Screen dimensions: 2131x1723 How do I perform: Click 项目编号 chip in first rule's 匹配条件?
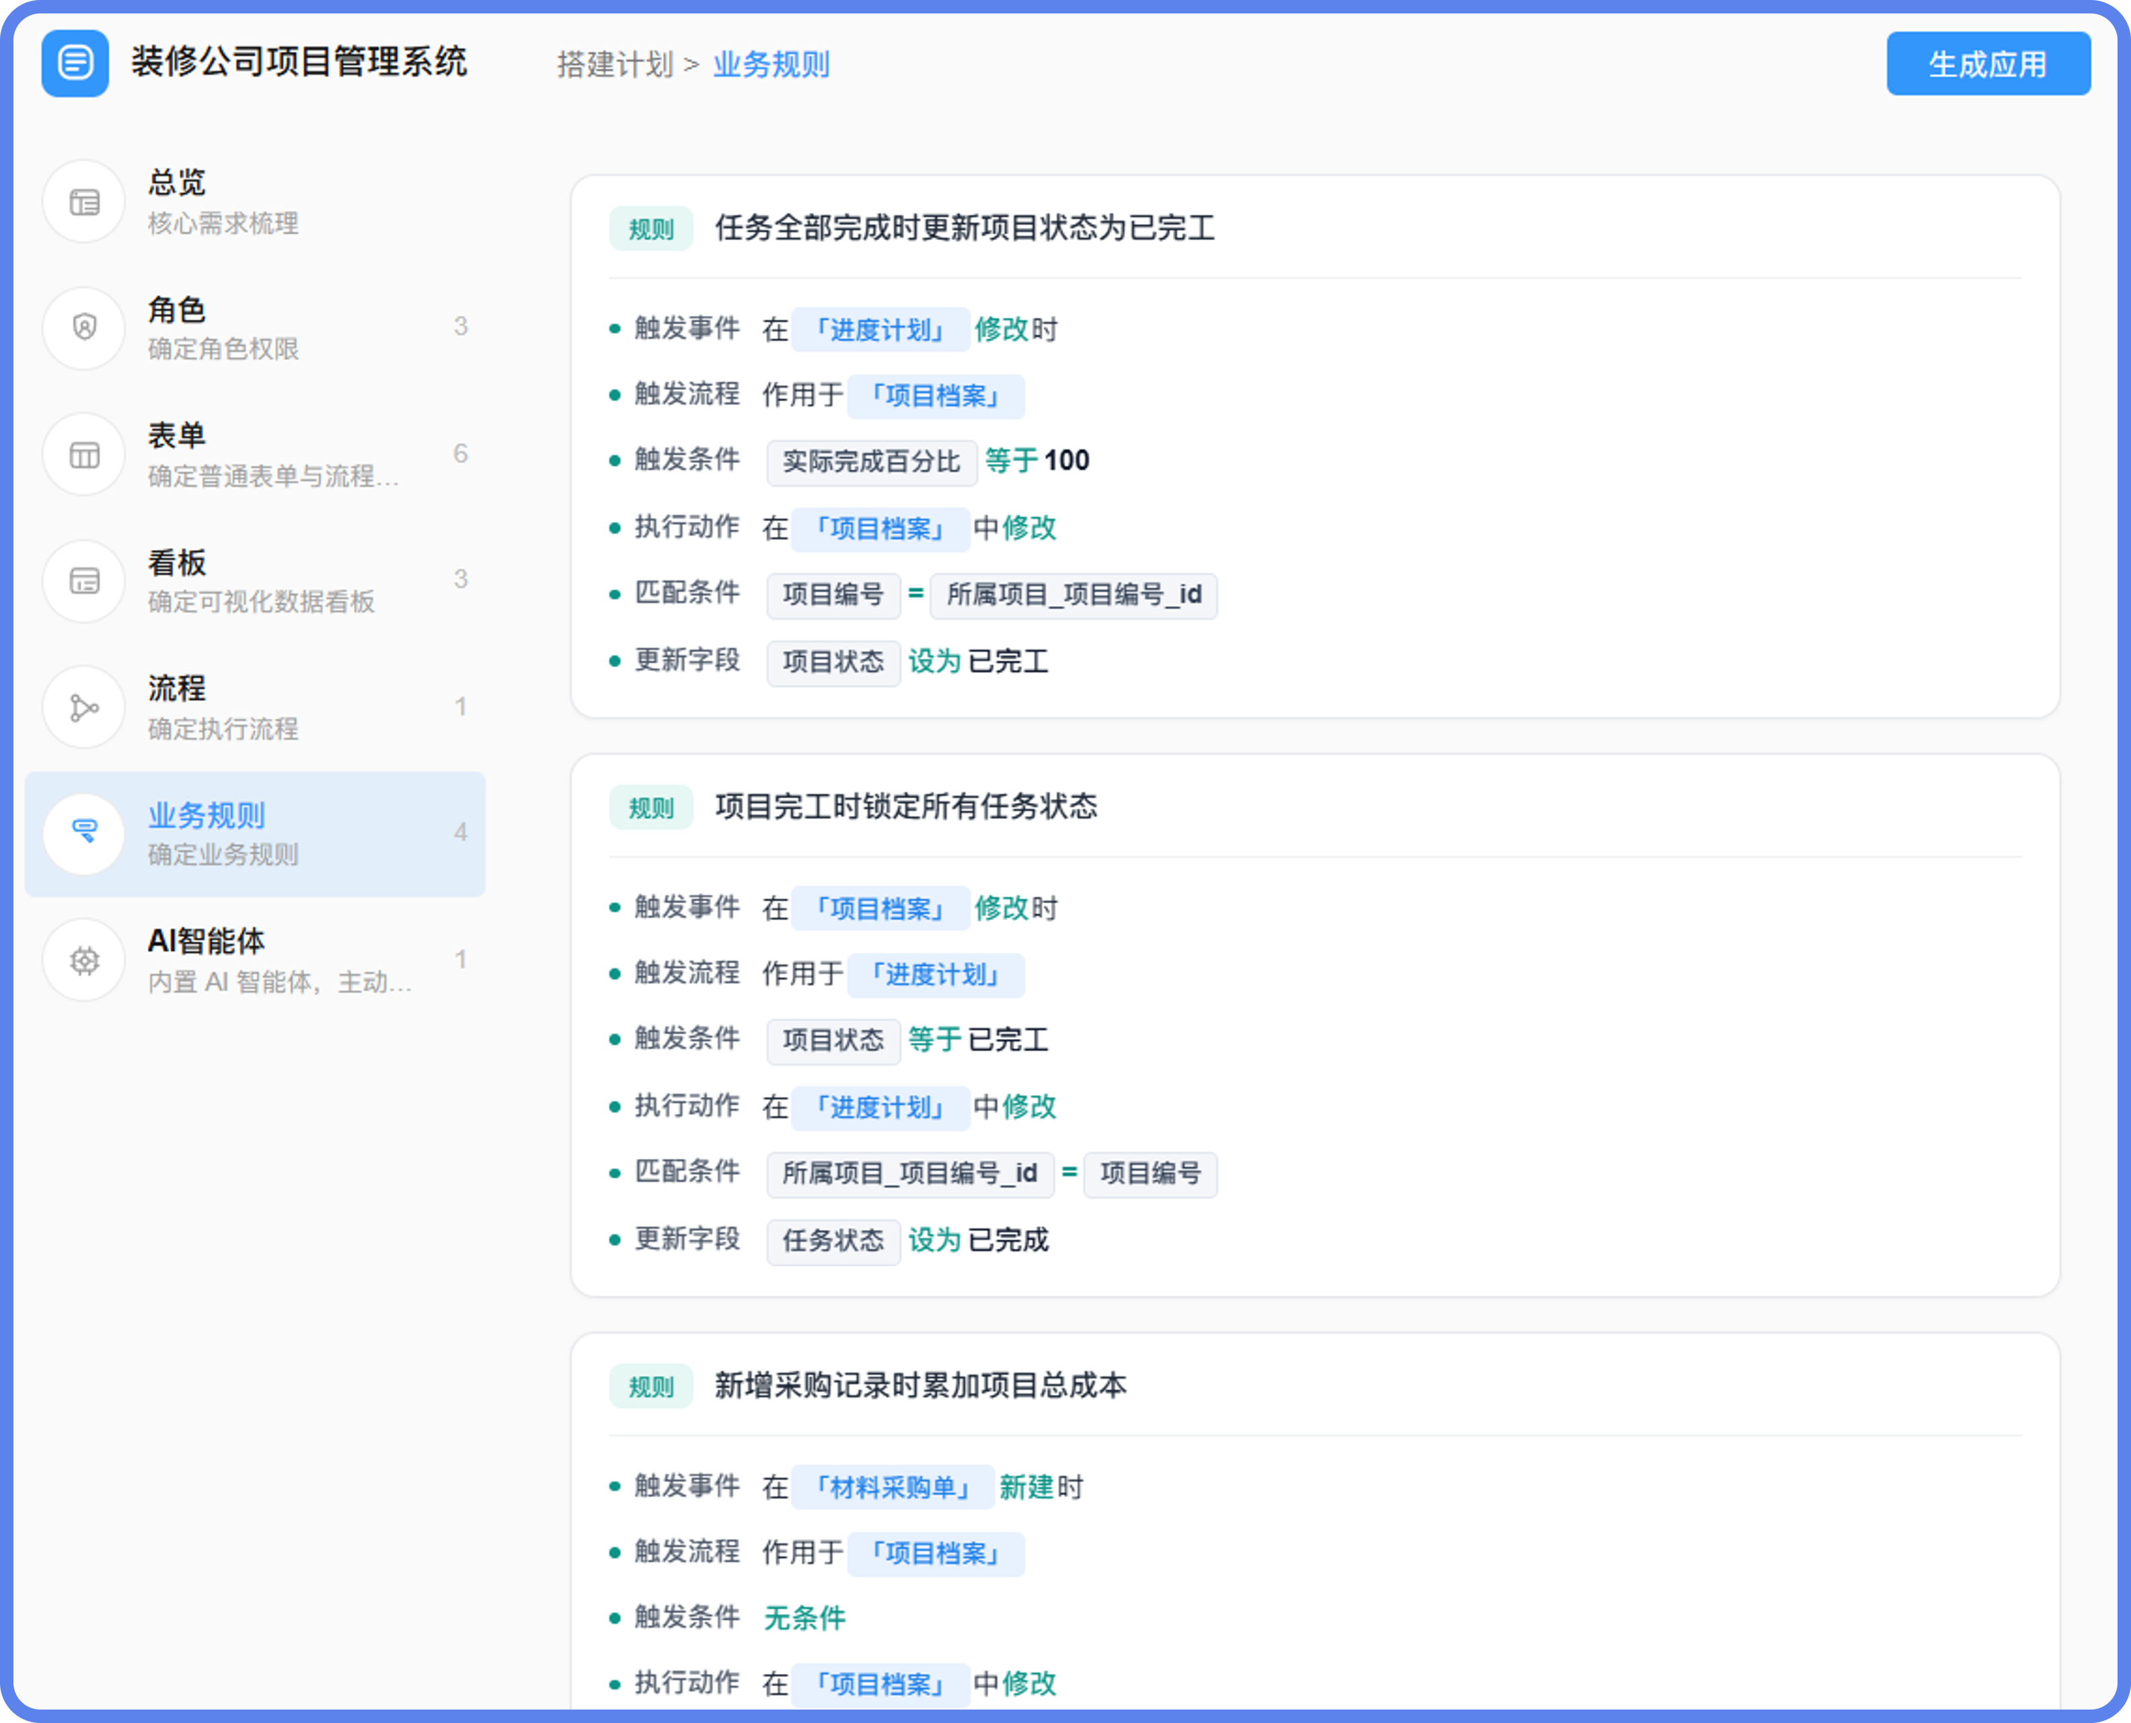pyautogui.click(x=833, y=595)
